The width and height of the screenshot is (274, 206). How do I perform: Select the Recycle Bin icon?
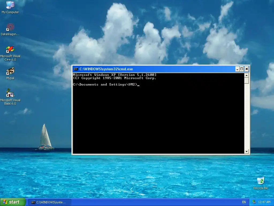coord(261,183)
